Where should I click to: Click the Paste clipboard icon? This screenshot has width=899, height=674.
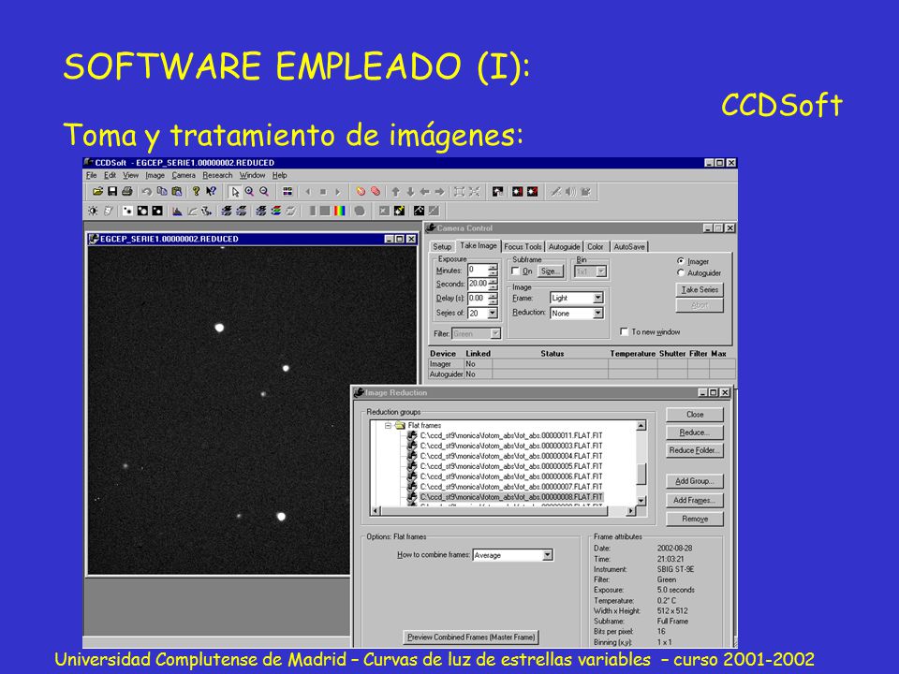click(177, 191)
